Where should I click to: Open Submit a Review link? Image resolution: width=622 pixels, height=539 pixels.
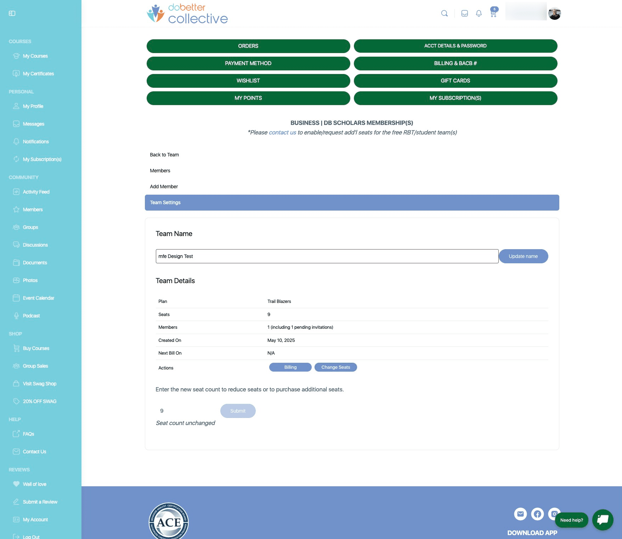click(40, 502)
